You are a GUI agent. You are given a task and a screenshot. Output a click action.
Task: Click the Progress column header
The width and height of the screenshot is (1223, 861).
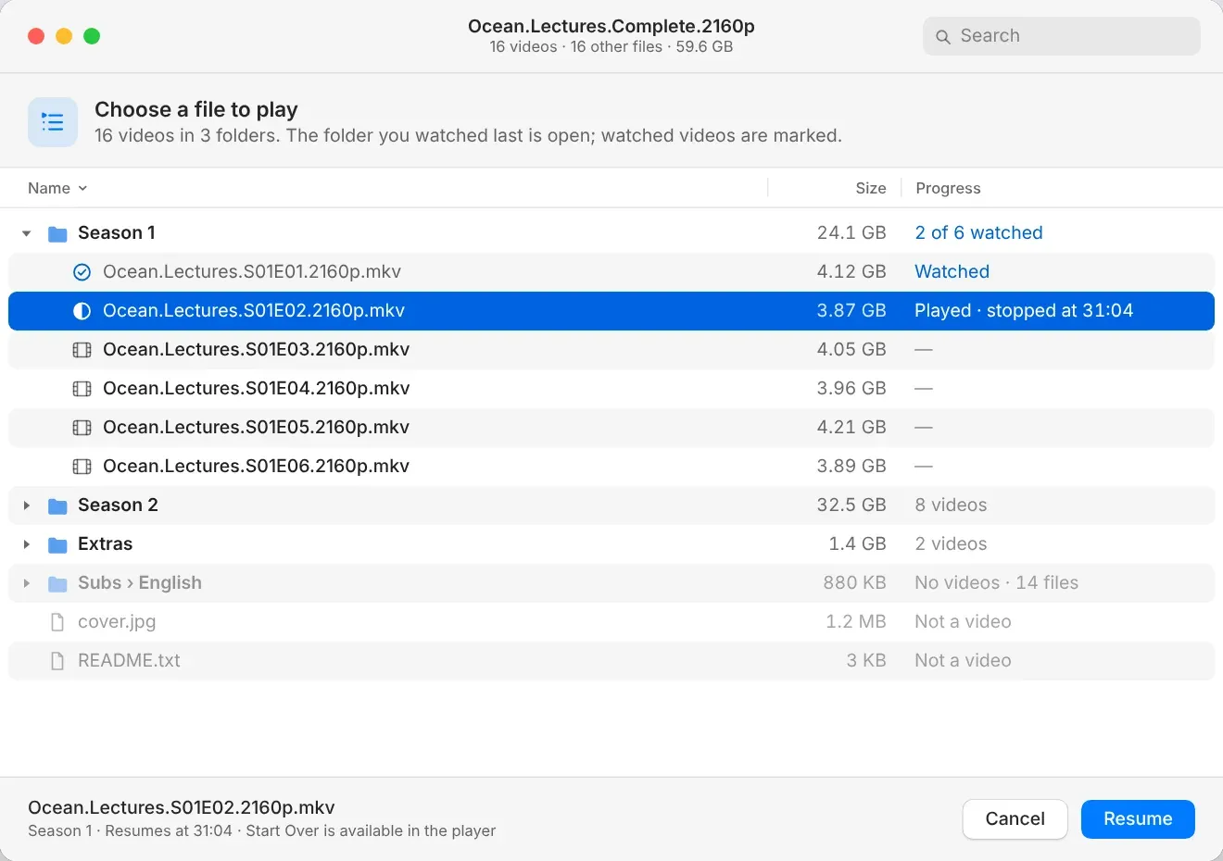[x=948, y=188]
